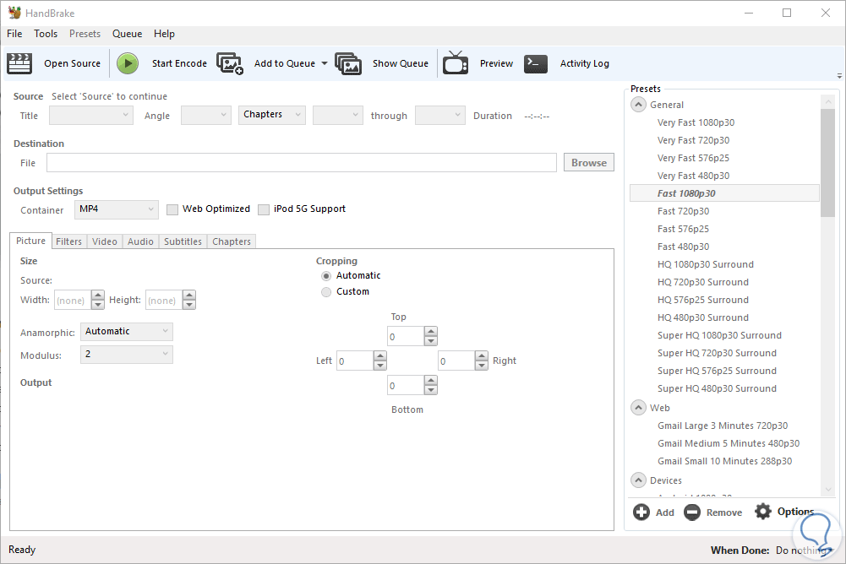
Task: Select Custom cropping radio button
Action: 326,292
